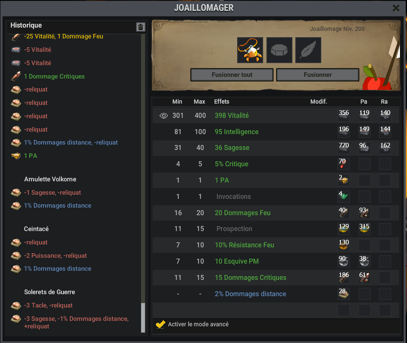Click the Fusionner button
407x343 pixels.
318,75
